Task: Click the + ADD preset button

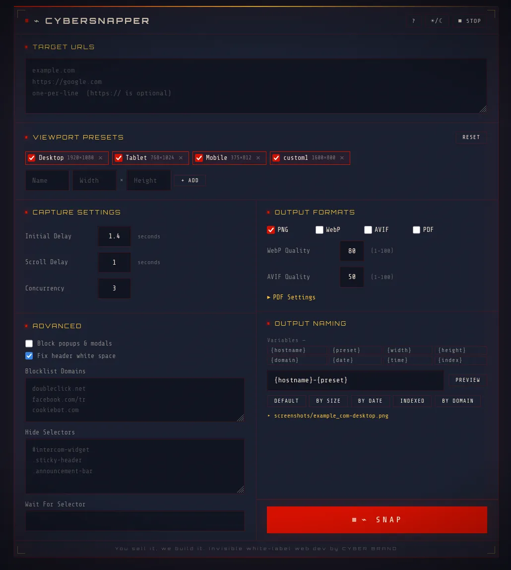Action: (x=190, y=180)
